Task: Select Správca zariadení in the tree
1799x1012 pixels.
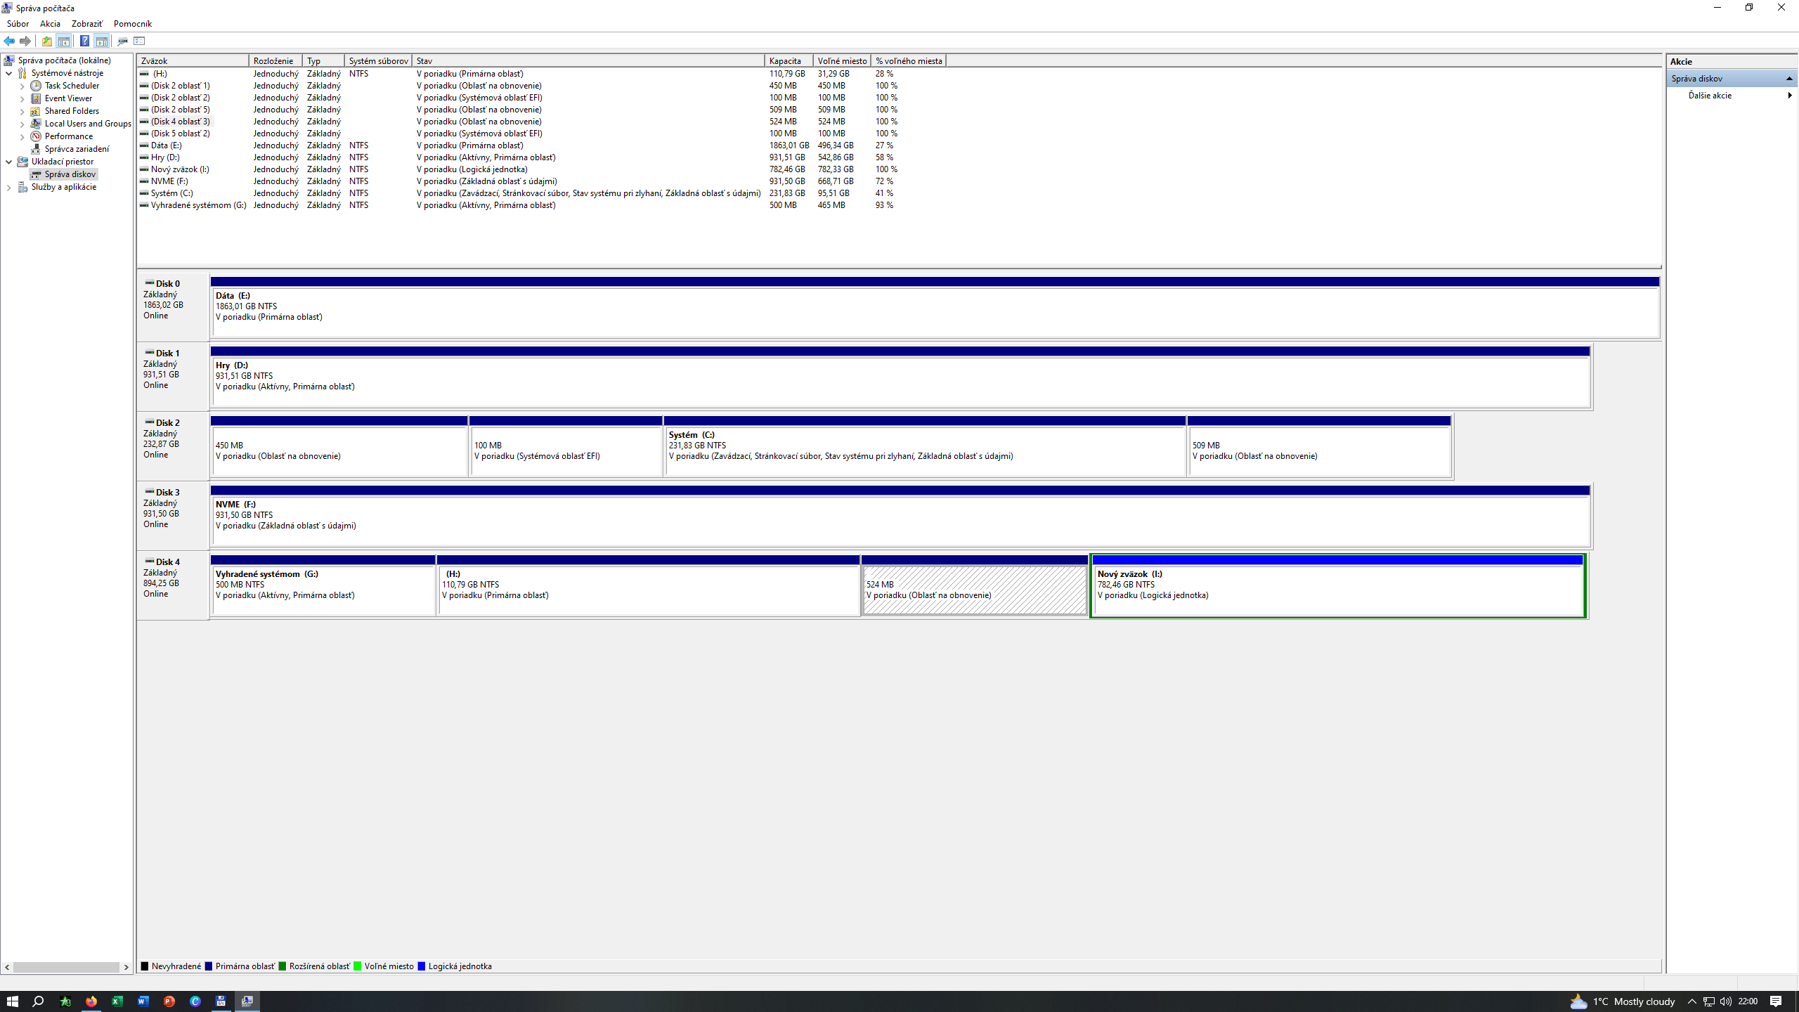Action: tap(77, 149)
